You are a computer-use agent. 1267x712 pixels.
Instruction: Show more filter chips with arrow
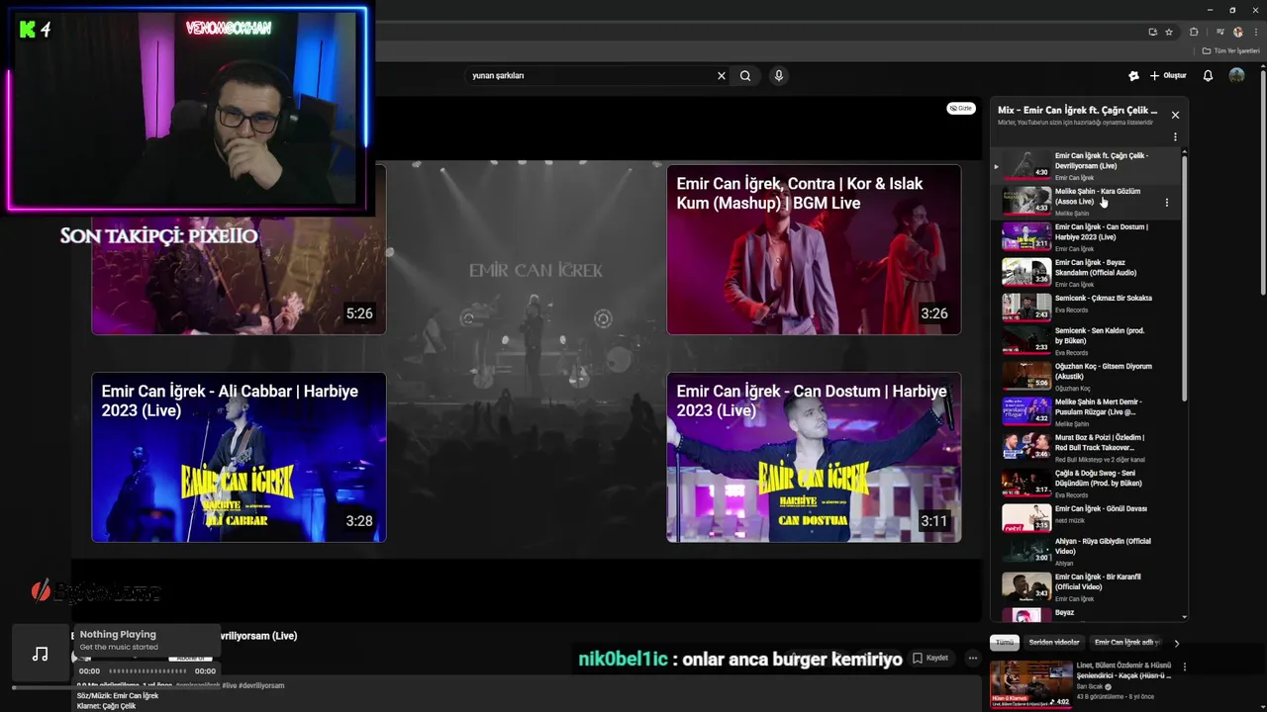coord(1176,643)
